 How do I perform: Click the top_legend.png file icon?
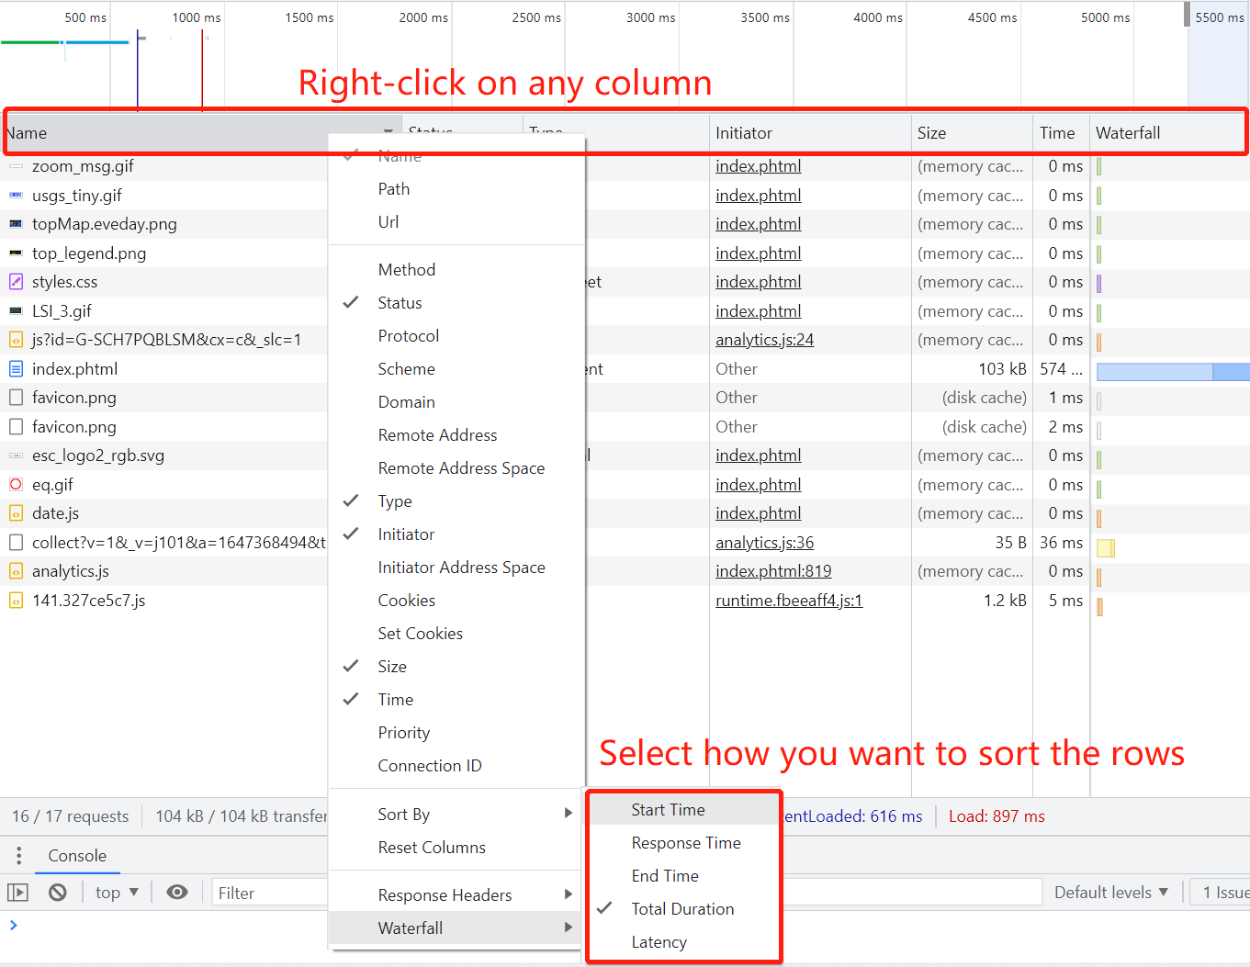(x=16, y=253)
